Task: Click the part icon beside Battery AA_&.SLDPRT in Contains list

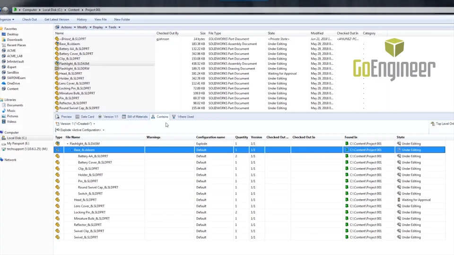Action: [58, 156]
